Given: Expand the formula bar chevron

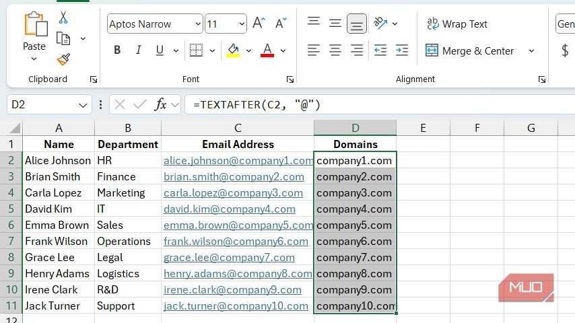Looking at the screenshot, I should [175, 105].
